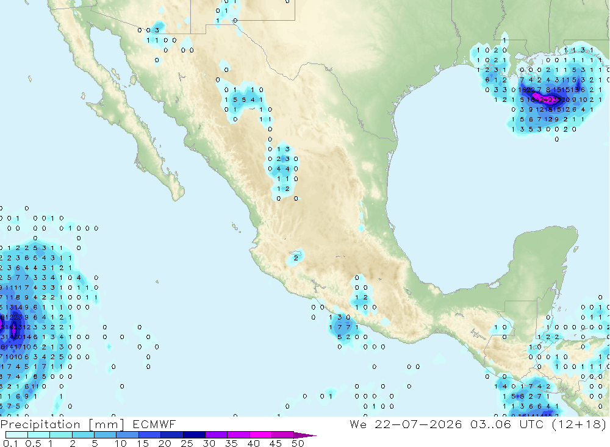Pick the magenta legend swatch between 40 and 45

[x=260, y=435]
